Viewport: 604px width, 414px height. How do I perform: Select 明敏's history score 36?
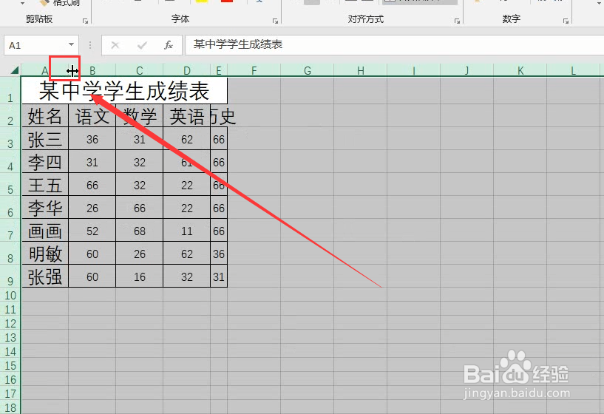(219, 254)
